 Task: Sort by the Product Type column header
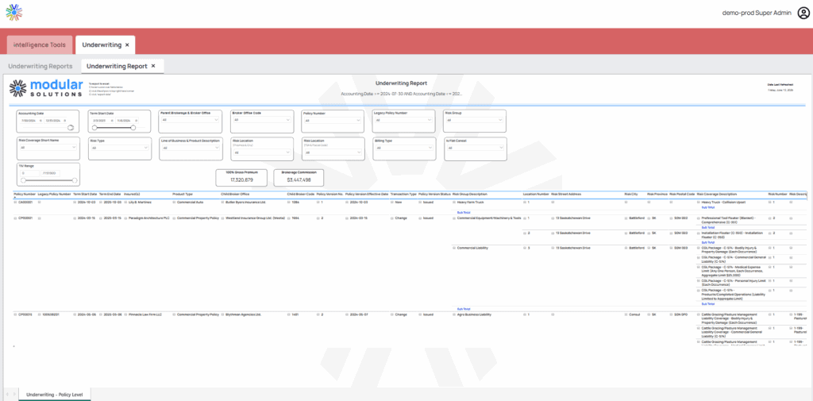[x=183, y=194]
